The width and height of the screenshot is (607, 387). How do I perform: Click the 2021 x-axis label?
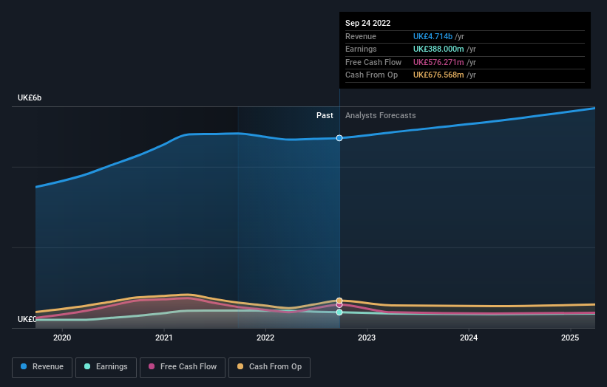163,338
